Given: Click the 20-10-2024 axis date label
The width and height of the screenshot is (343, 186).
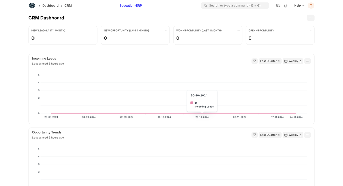Looking at the screenshot, I should 202,117.
